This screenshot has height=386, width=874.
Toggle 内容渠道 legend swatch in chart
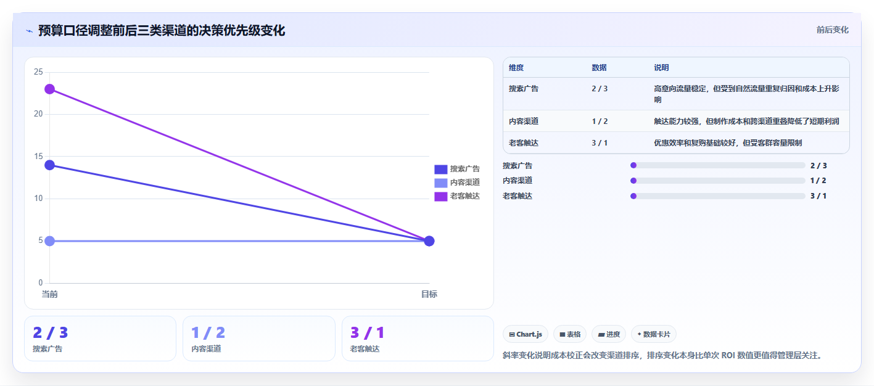[x=440, y=183]
